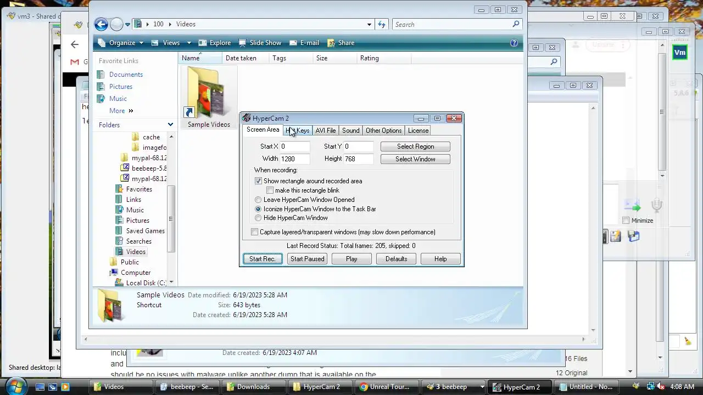Select Iconize HyperCam Window to Task Bar
Screen dimensions: 703x395
258,209
